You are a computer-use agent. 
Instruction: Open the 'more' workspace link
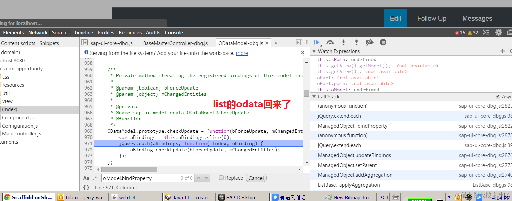pyautogui.click(x=242, y=53)
